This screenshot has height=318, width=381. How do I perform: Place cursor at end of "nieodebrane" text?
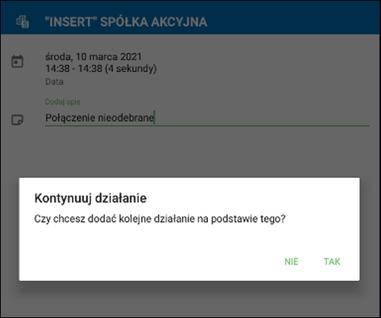click(154, 118)
